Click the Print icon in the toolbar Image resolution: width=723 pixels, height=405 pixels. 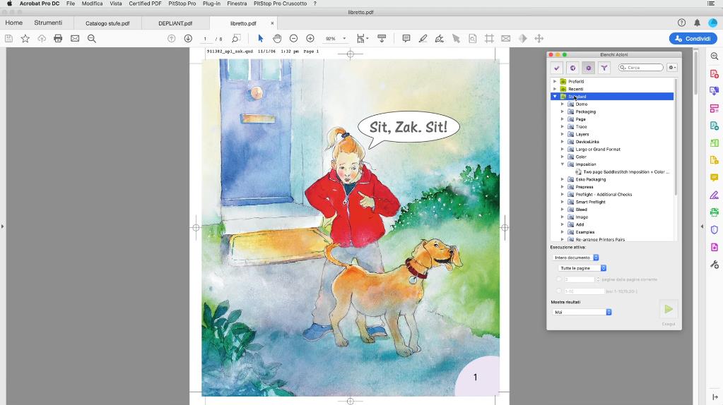pyautogui.click(x=58, y=39)
